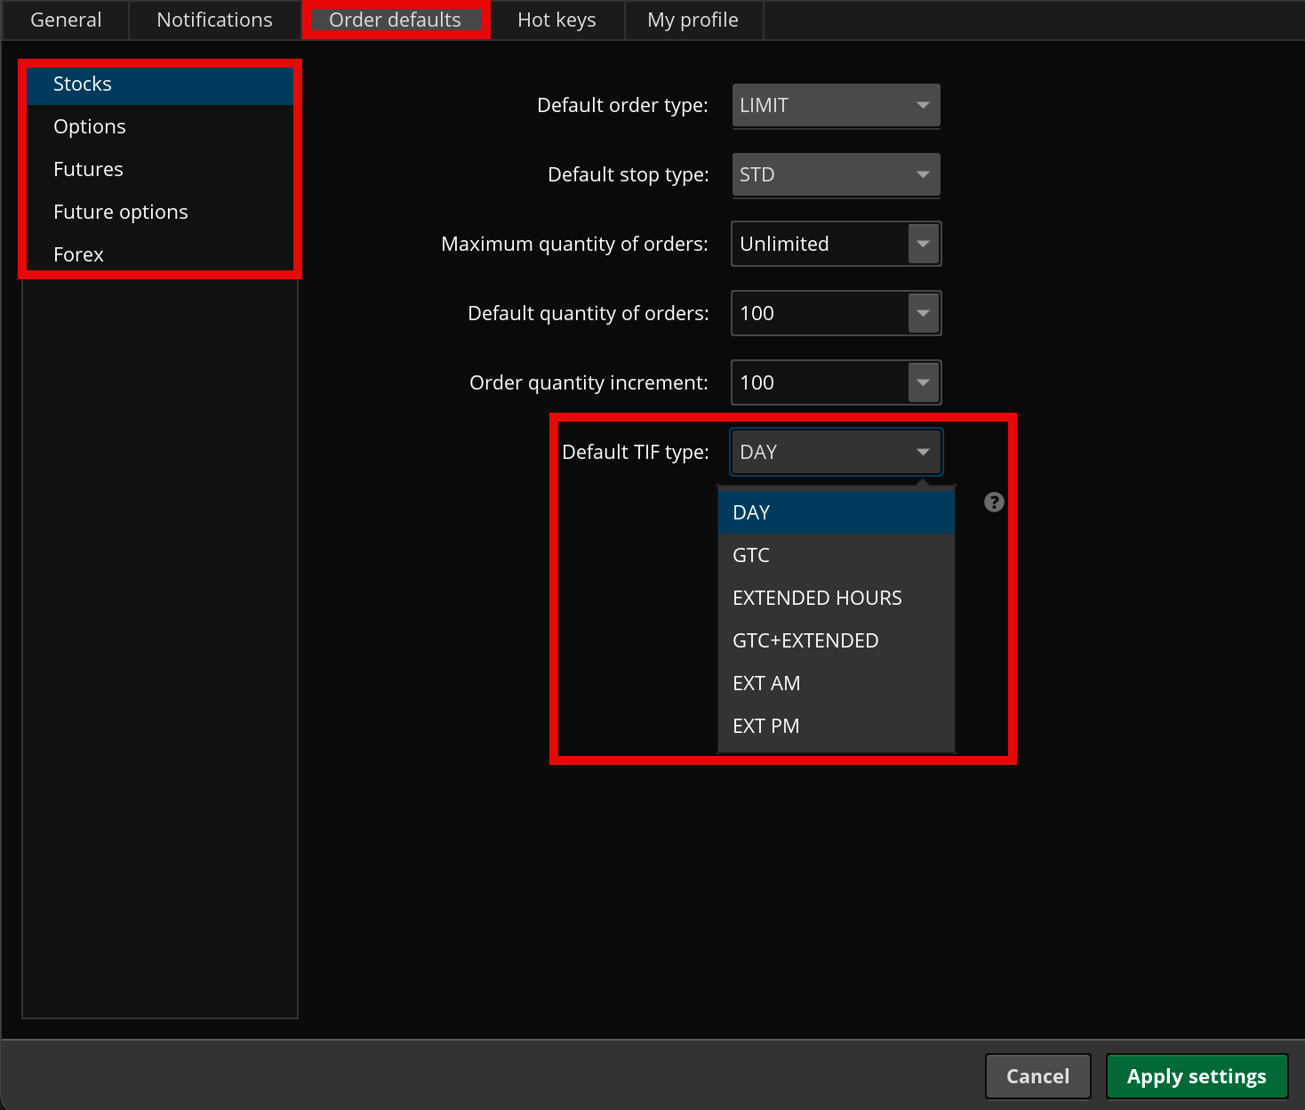Expand Maximum quantity of orders arrow
This screenshot has width=1305, height=1110.
(x=923, y=244)
